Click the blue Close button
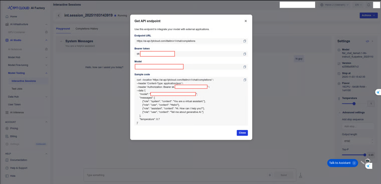The width and height of the screenshot is (381, 184). coord(242,133)
